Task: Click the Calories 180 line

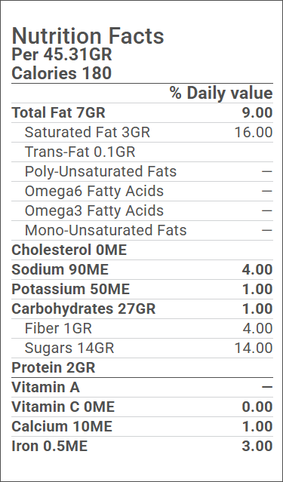Action: coord(62,73)
